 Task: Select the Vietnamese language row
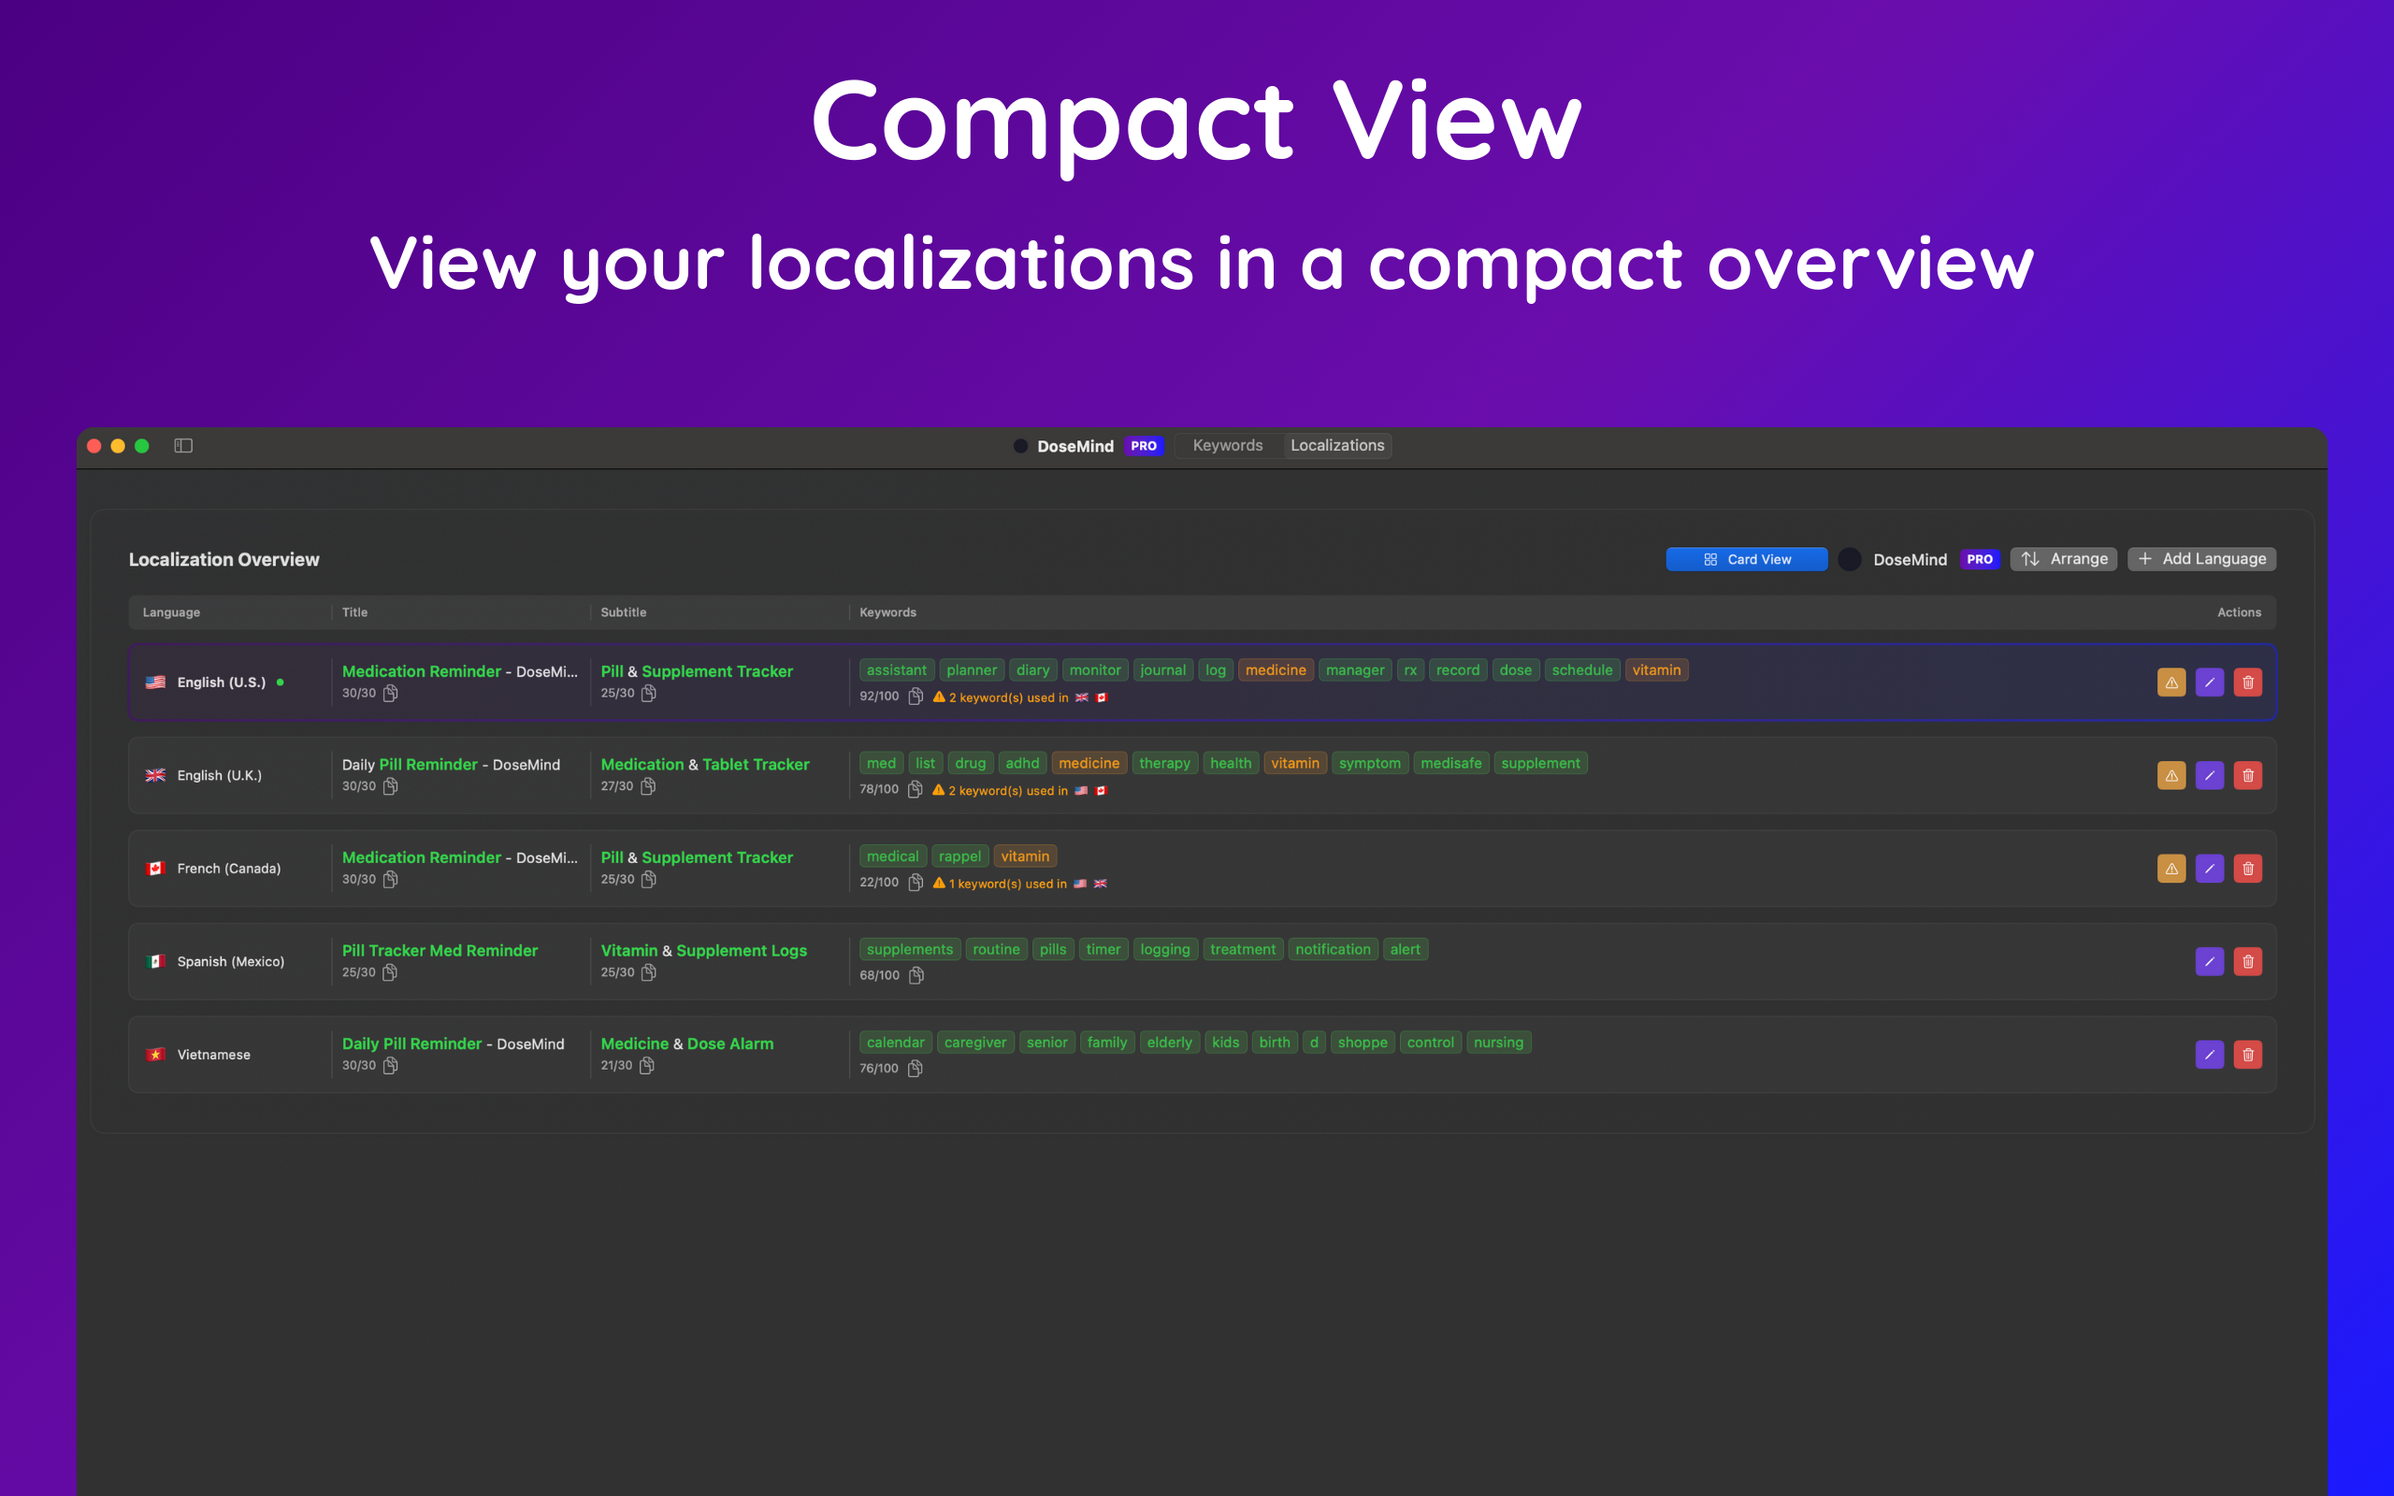[1202, 1055]
